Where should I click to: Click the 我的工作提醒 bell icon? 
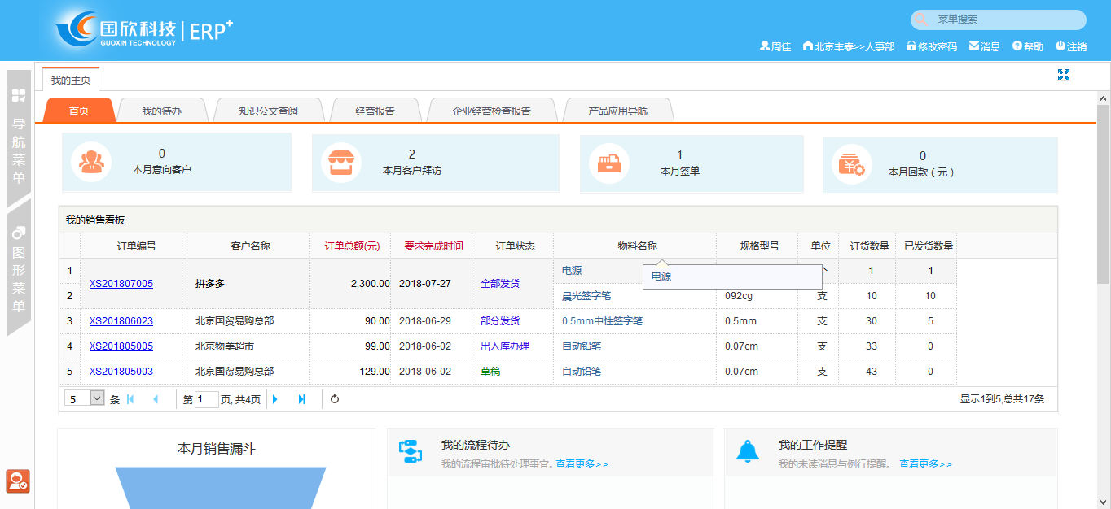748,451
